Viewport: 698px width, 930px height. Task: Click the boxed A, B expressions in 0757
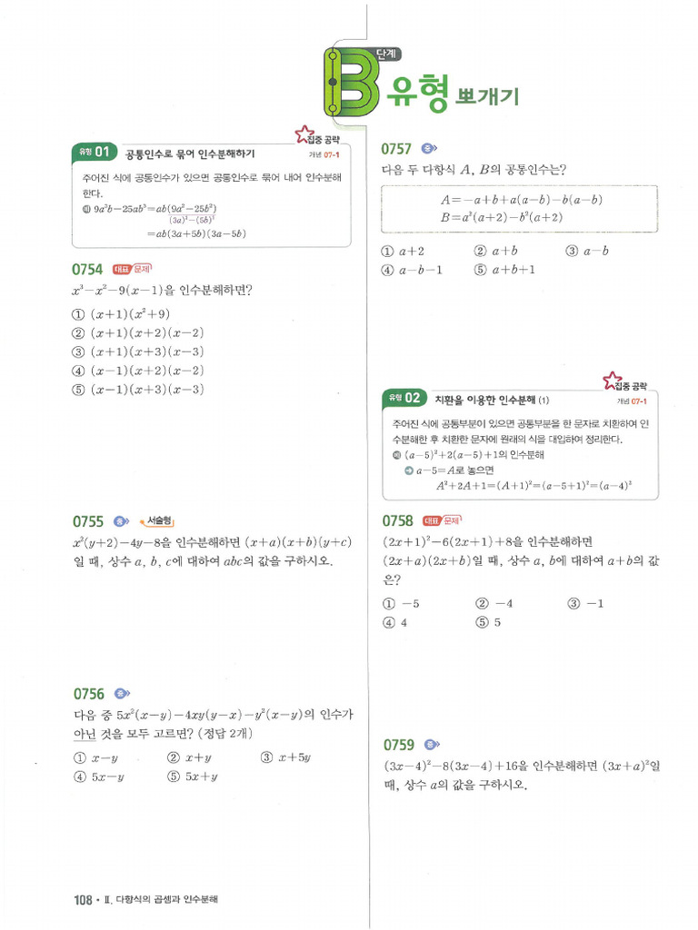click(x=519, y=209)
